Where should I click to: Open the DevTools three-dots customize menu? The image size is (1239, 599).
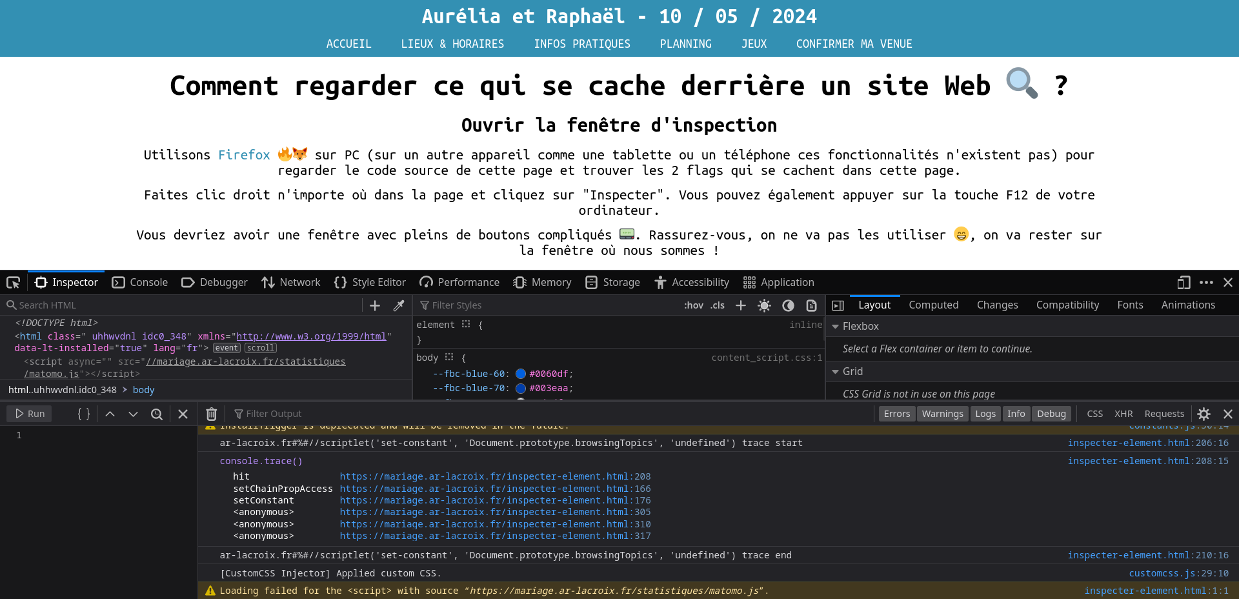[x=1206, y=282]
